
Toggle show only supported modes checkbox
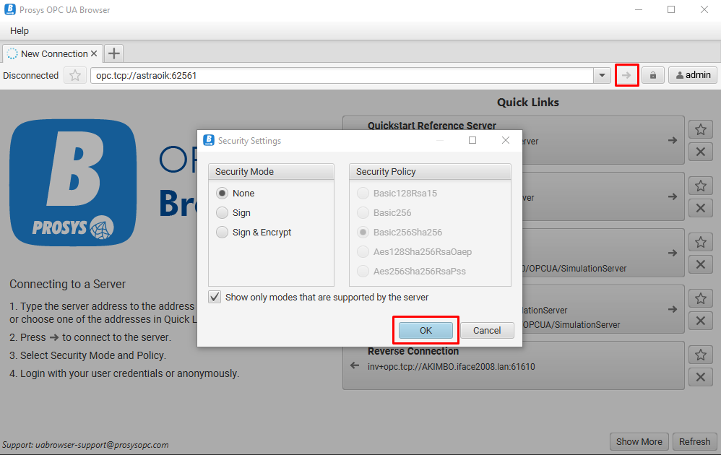pos(215,297)
